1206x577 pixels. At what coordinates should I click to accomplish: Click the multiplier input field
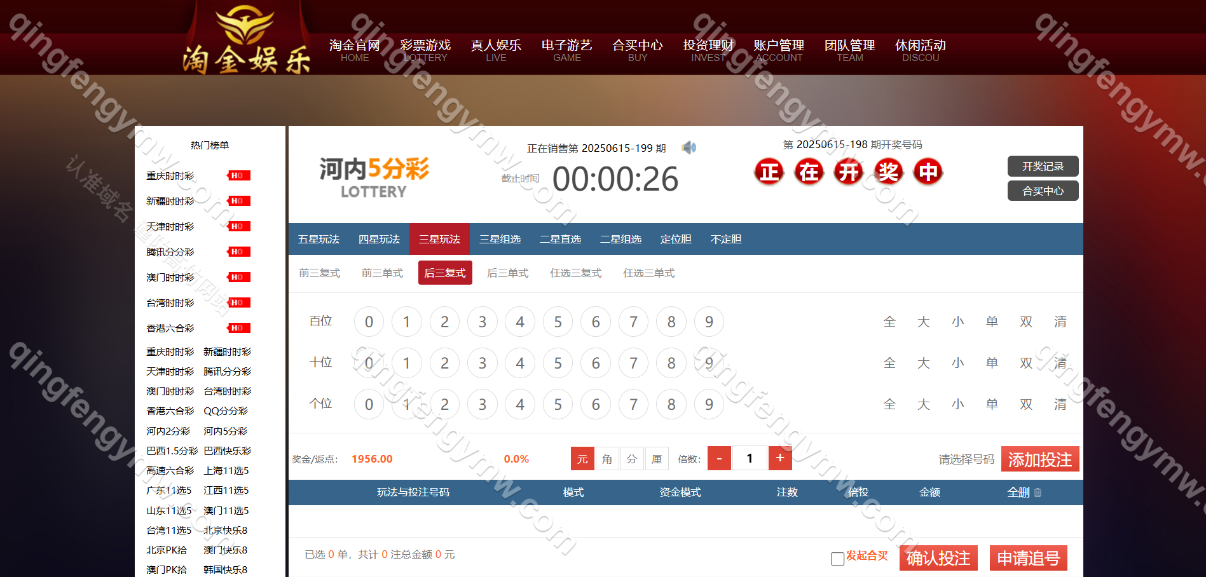pyautogui.click(x=750, y=458)
